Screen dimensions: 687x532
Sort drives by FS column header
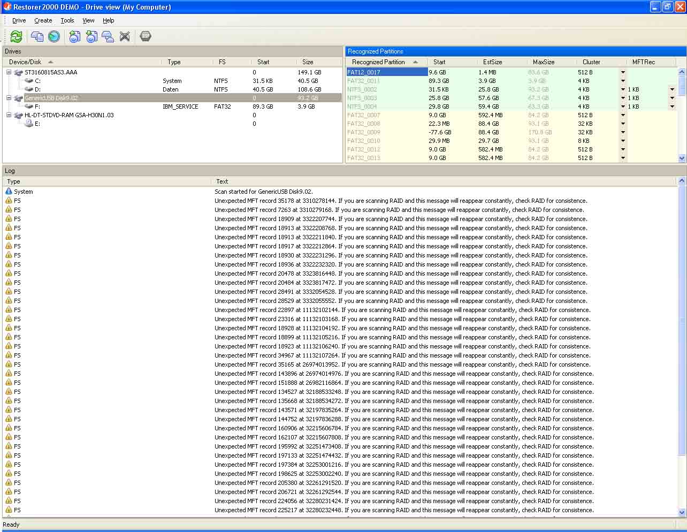(232, 62)
